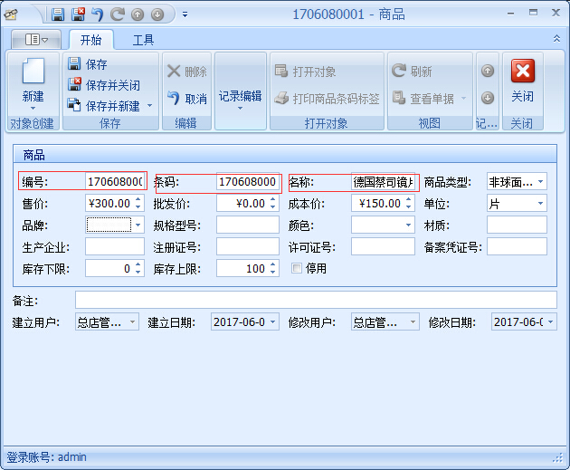Click the 备案凭证号 input field
The image size is (570, 470).
pyautogui.click(x=517, y=246)
